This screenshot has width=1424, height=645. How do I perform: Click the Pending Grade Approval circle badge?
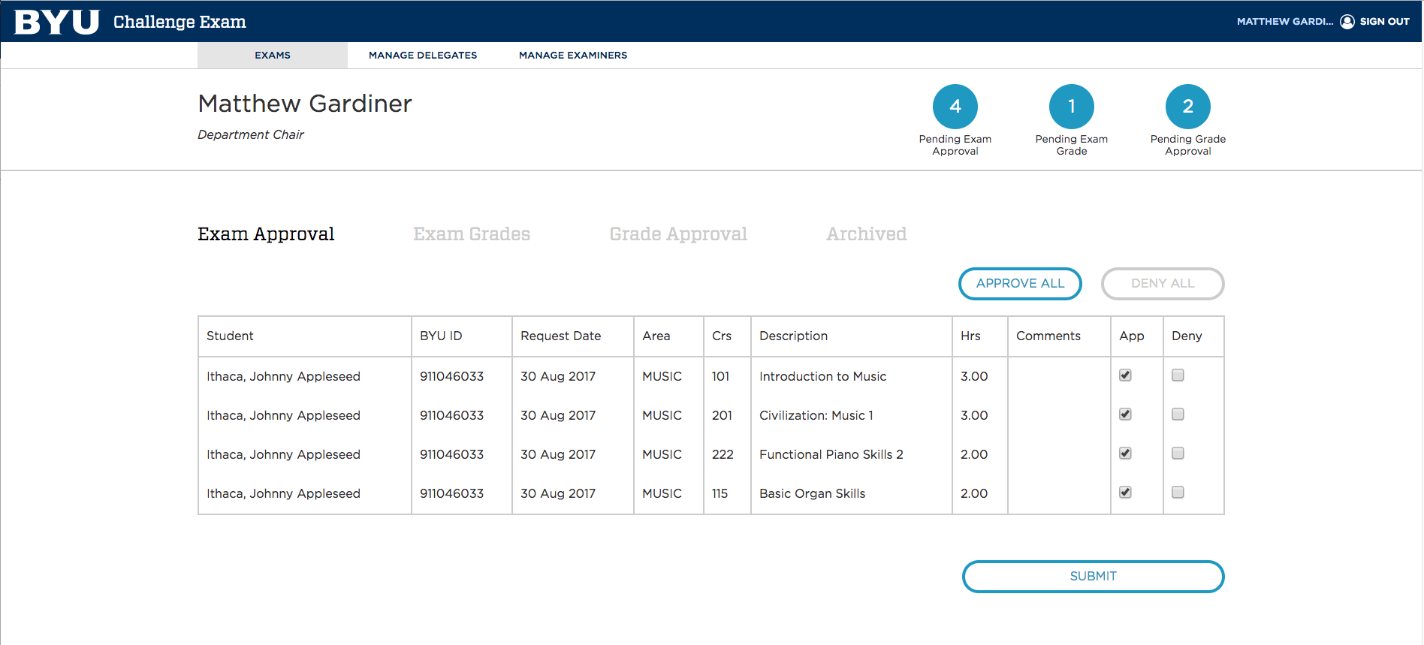[1188, 107]
